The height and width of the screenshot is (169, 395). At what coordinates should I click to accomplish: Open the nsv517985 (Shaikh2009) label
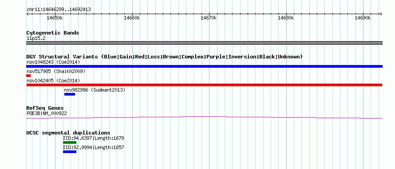click(x=56, y=72)
